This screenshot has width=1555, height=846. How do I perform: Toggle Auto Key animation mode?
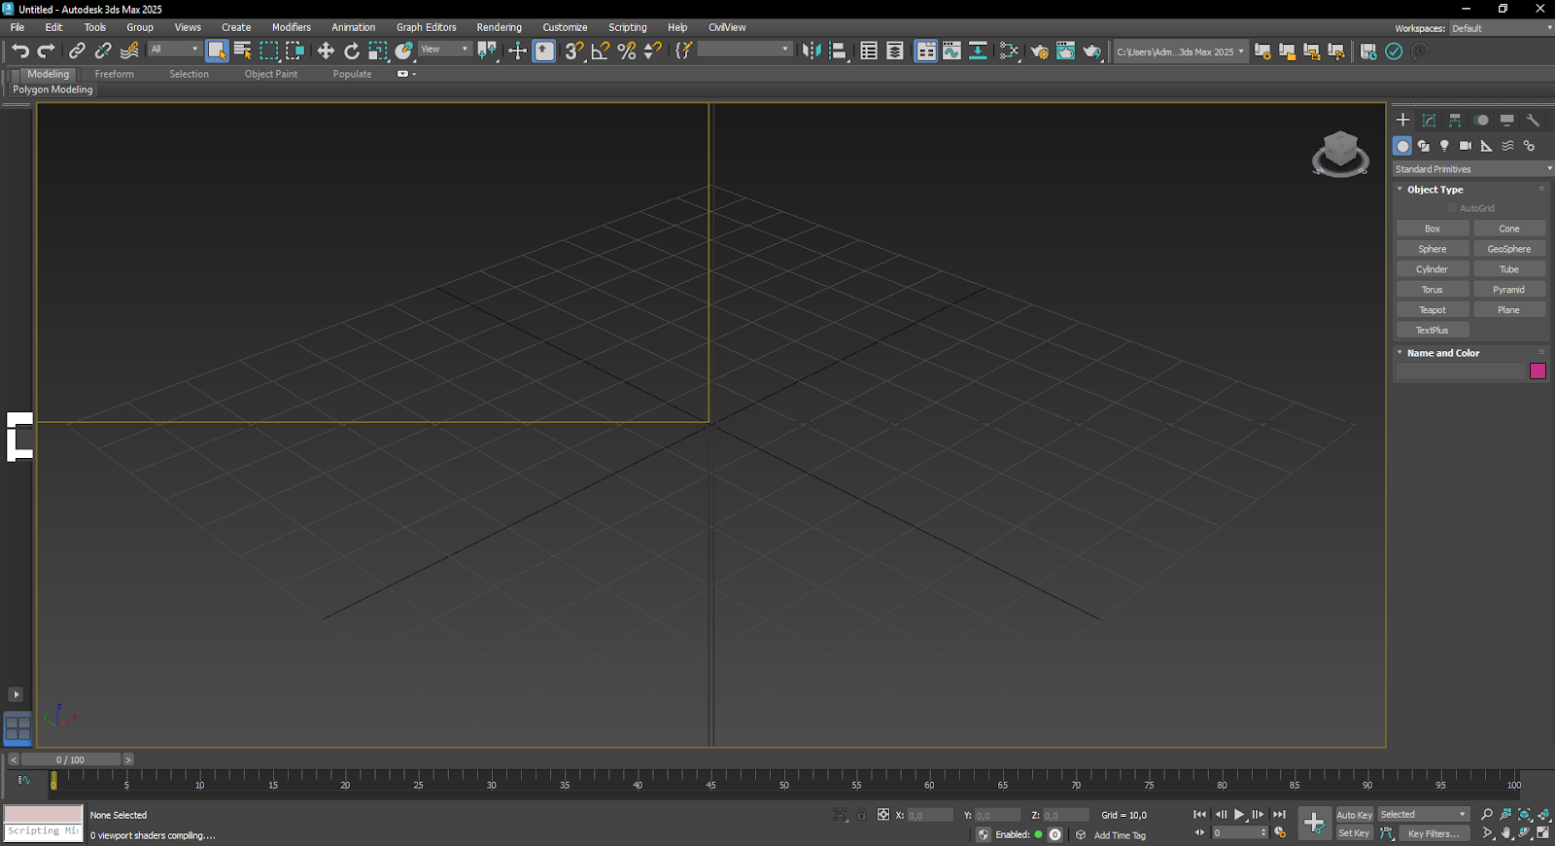coord(1354,815)
